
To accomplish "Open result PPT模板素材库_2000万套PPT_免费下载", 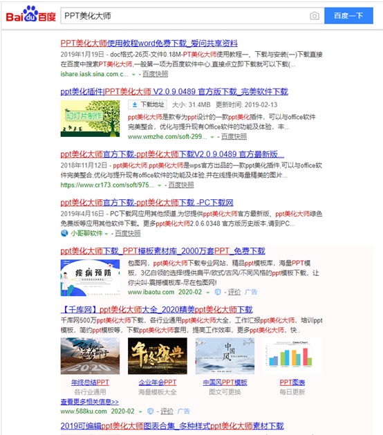I will tap(162, 251).
